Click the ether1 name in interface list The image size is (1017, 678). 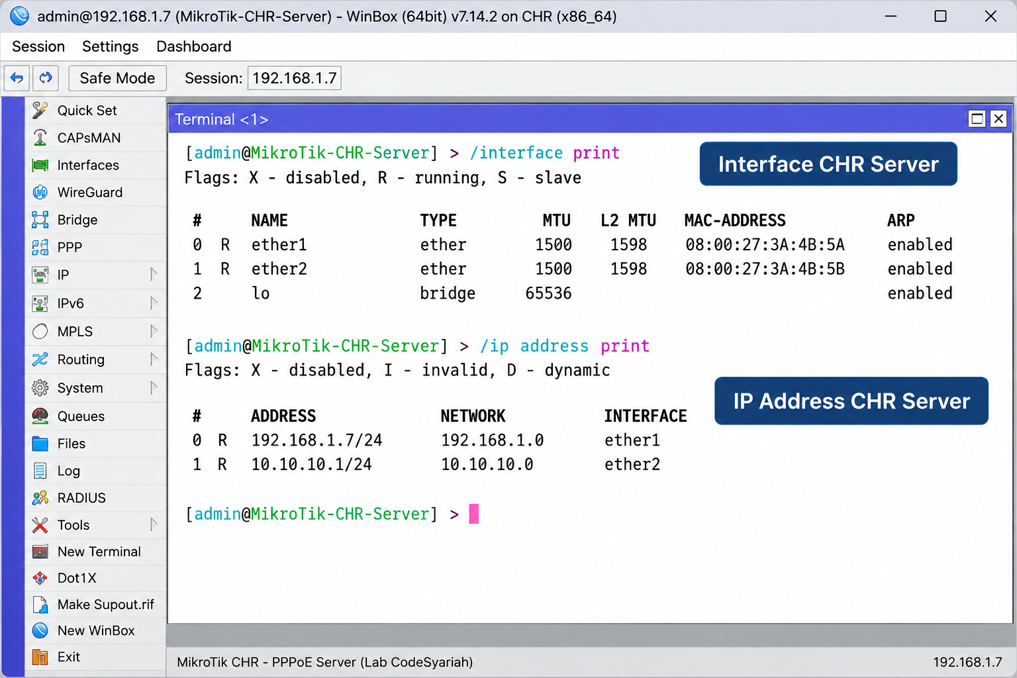279,245
